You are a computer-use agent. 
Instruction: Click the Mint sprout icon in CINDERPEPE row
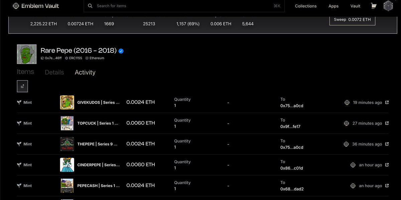pos(19,165)
